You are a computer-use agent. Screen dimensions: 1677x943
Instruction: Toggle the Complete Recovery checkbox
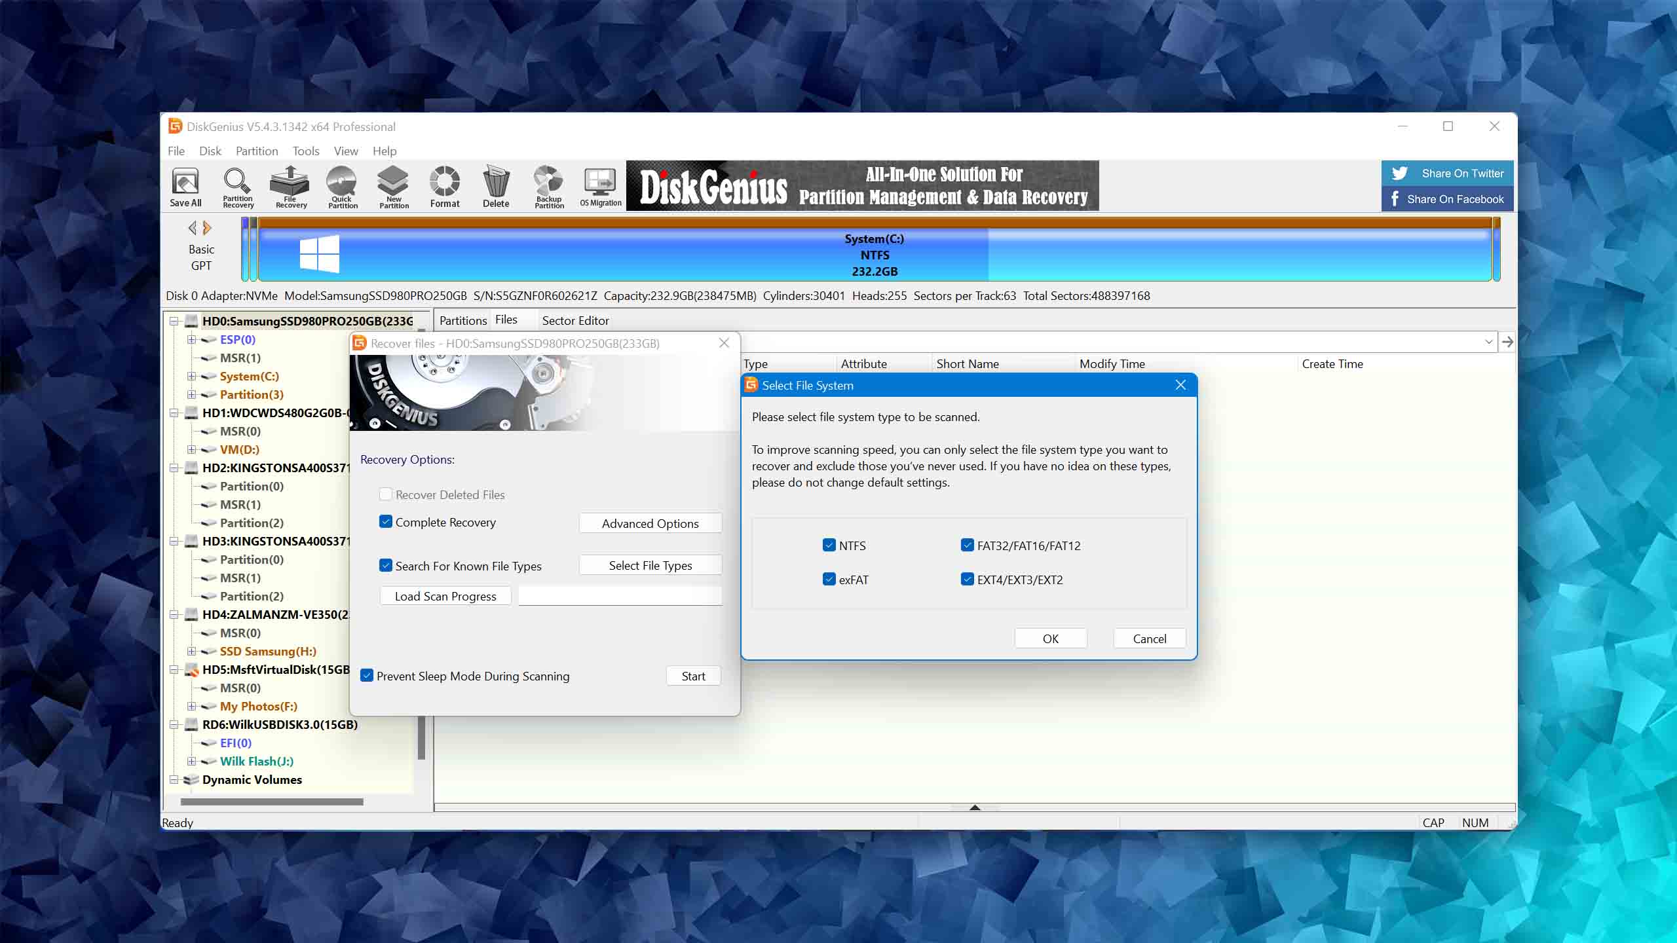pyautogui.click(x=386, y=521)
